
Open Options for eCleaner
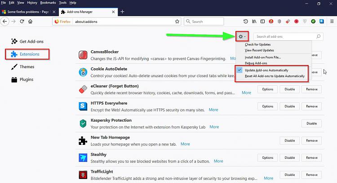268,89
